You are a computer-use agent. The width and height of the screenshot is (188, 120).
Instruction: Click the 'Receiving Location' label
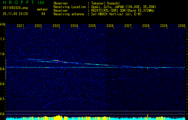tap(70, 7)
